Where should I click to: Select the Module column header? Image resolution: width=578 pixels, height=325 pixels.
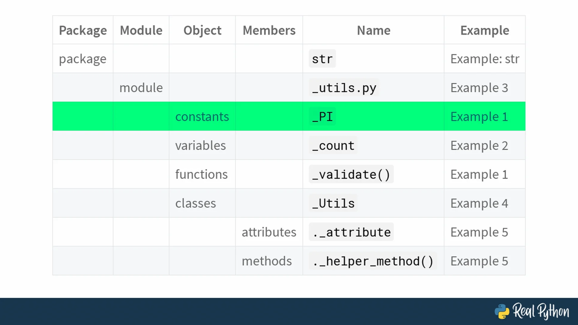[141, 30]
